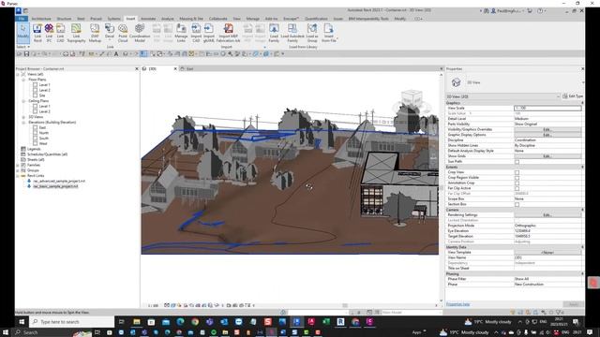
Task: Click the Save icon in quick access toolbar
Action: pyautogui.click(x=26, y=54)
